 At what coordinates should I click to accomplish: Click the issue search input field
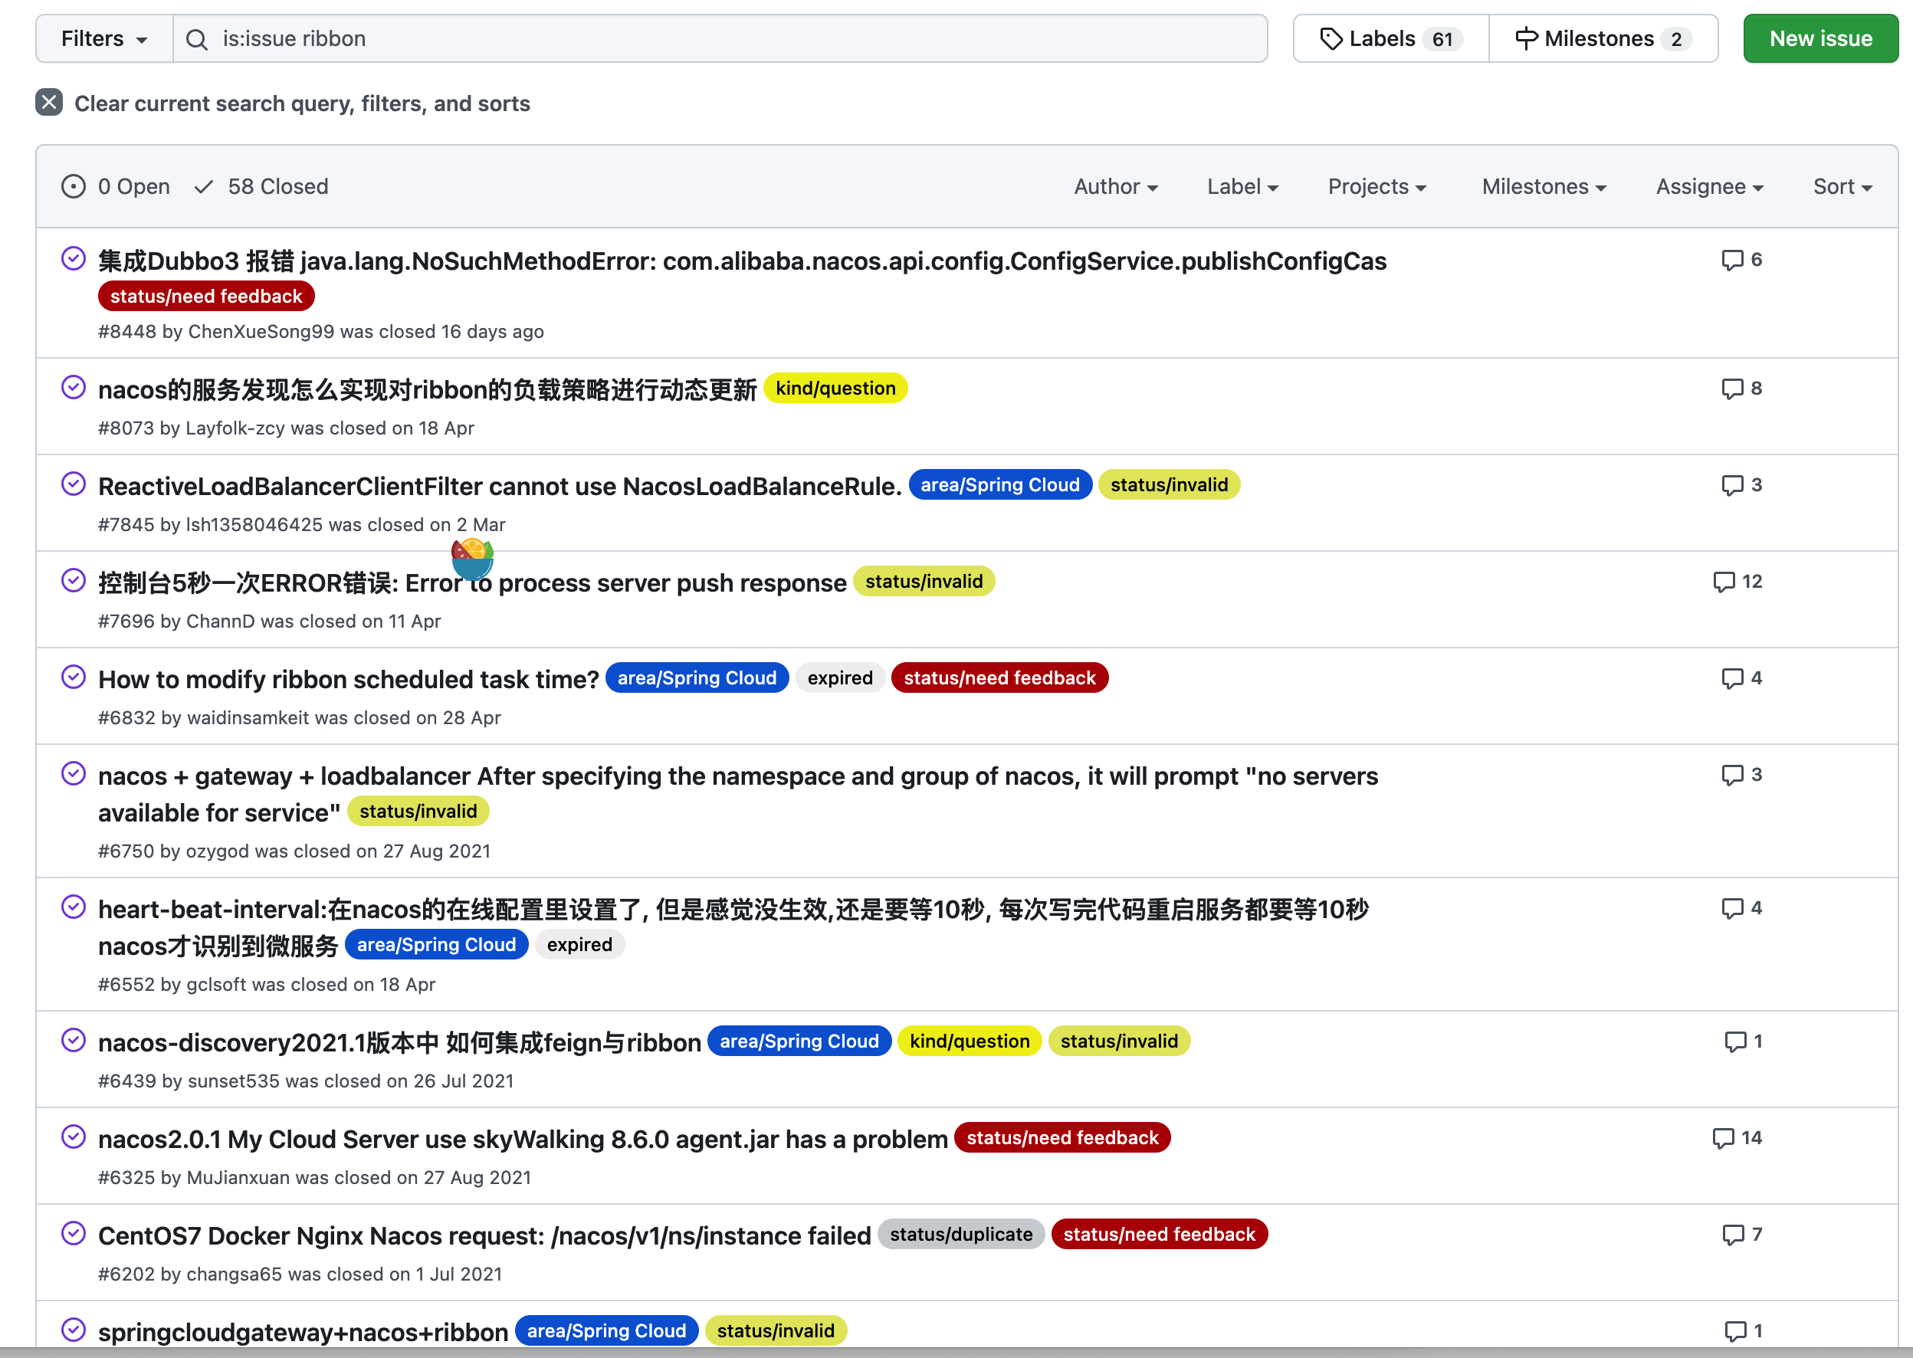(719, 39)
